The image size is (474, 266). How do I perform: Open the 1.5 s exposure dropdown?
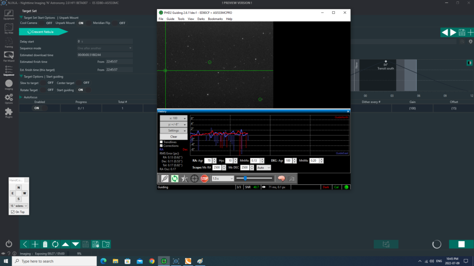pyautogui.click(x=223, y=179)
